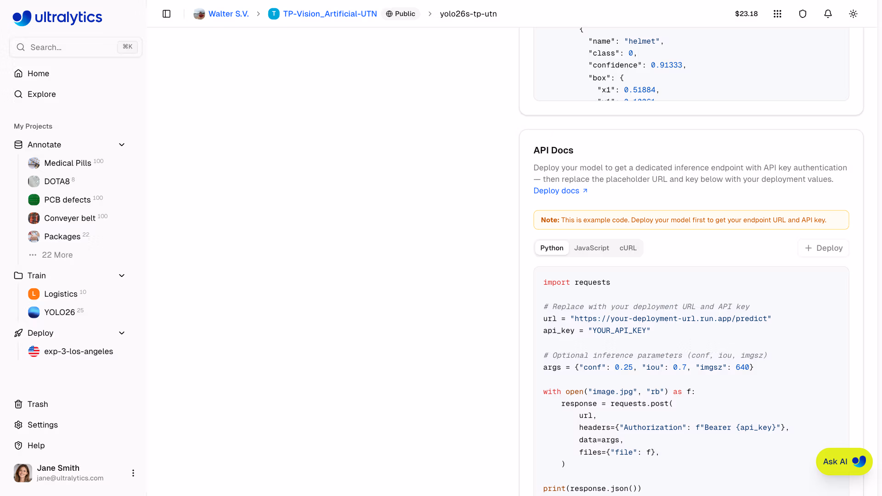The image size is (882, 496).
Task: Click the Annotate database icon
Action: coord(18,145)
